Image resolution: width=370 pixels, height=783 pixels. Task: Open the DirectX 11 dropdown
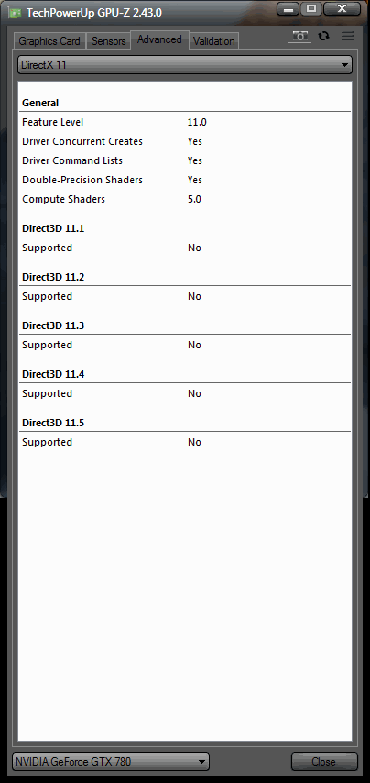point(184,65)
